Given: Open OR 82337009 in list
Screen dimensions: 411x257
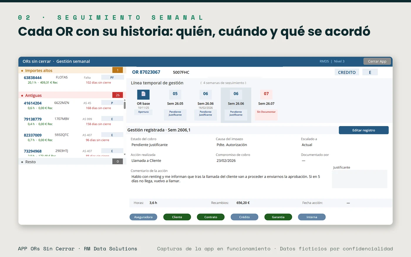Looking at the screenshot, I should tap(71, 137).
